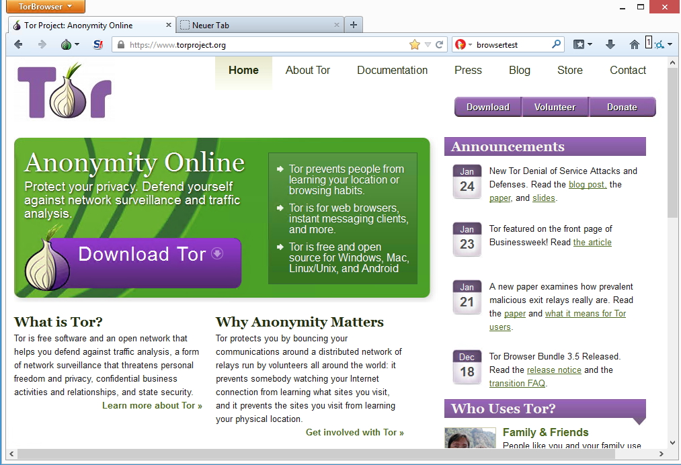The image size is (681, 465).
Task: Go to the home page icon
Action: click(634, 44)
